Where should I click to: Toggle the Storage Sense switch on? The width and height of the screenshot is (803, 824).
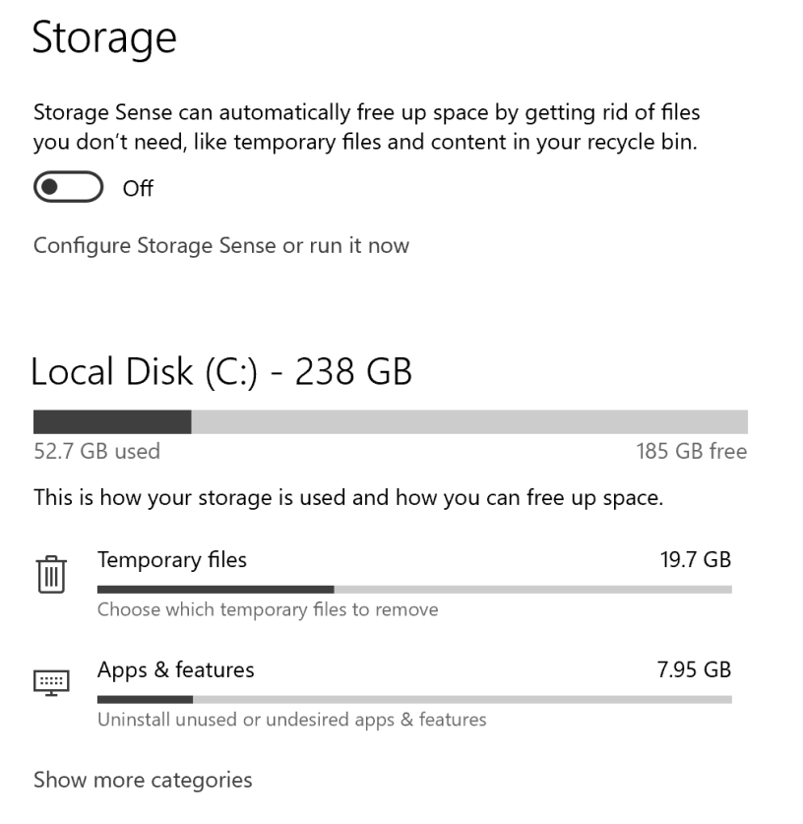[68, 187]
